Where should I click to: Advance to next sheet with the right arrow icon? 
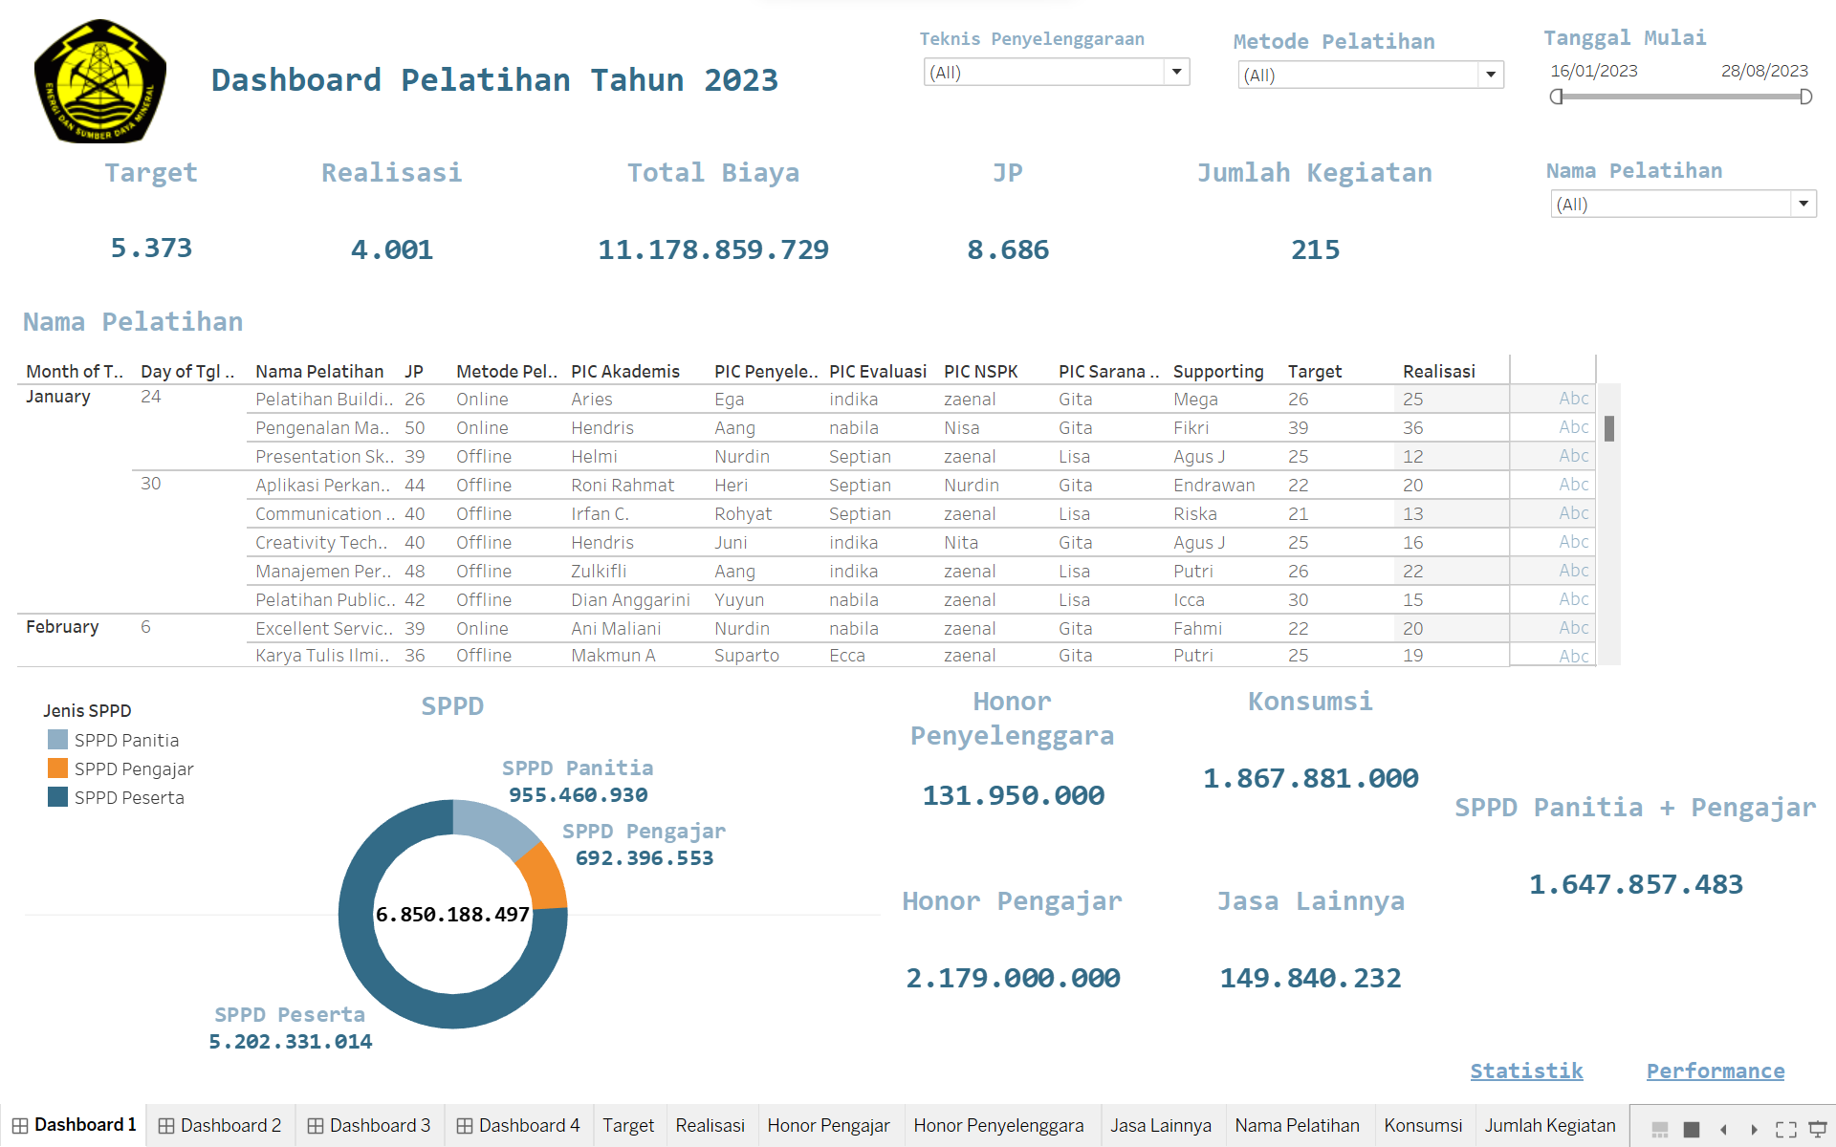point(1754,1131)
